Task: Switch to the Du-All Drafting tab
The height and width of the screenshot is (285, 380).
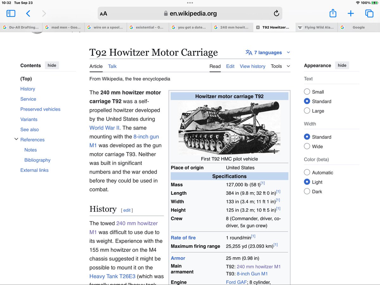Action: (21, 28)
